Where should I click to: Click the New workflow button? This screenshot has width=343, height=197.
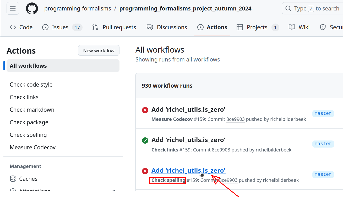pos(99,50)
